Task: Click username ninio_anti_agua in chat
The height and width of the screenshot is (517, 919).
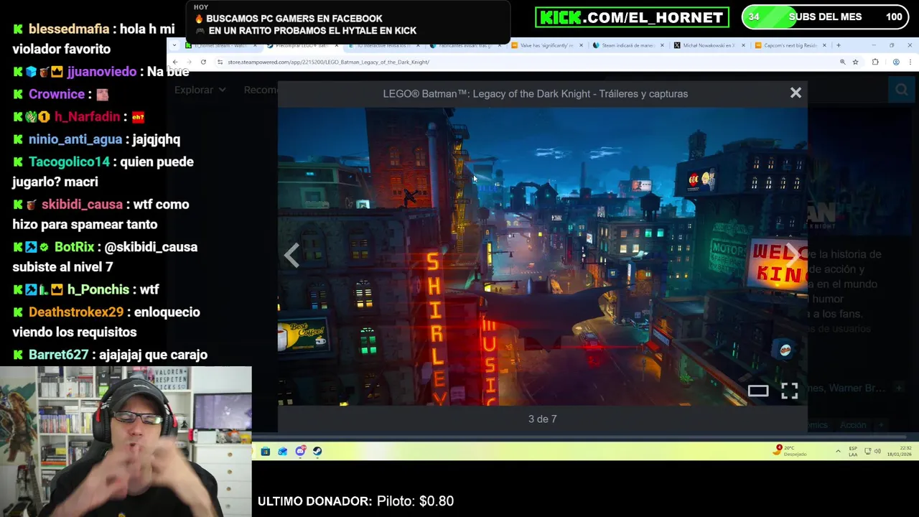Action: pyautogui.click(x=75, y=139)
